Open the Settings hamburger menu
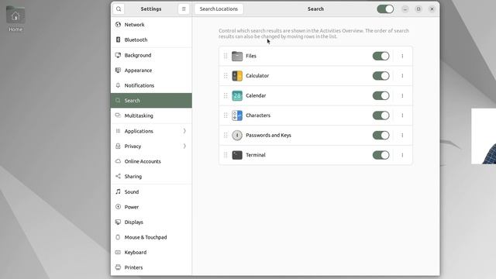The height and width of the screenshot is (279, 496). point(184,9)
